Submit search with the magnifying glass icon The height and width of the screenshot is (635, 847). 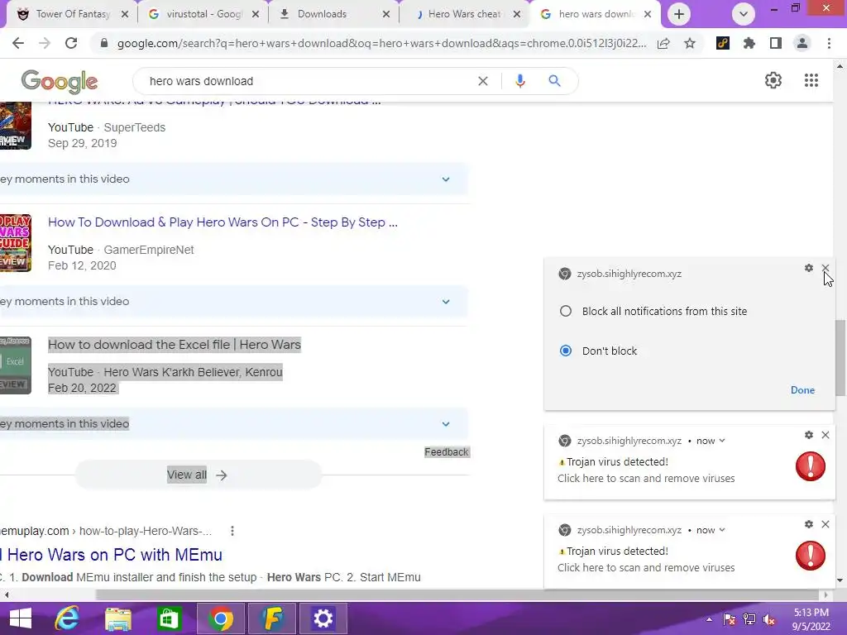click(x=554, y=81)
